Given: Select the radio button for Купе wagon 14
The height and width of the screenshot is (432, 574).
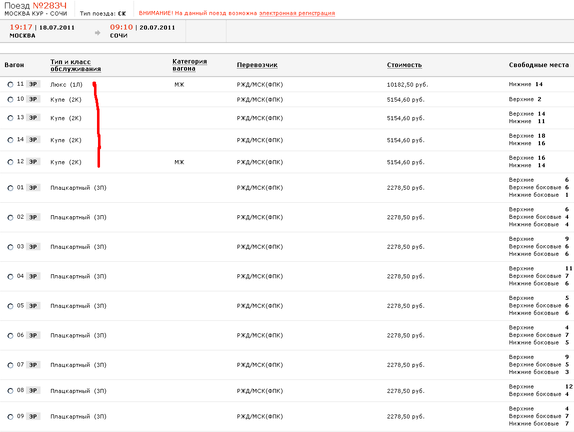Looking at the screenshot, I should [x=10, y=140].
